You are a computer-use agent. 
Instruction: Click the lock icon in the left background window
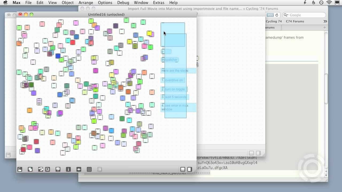(x=8, y=155)
